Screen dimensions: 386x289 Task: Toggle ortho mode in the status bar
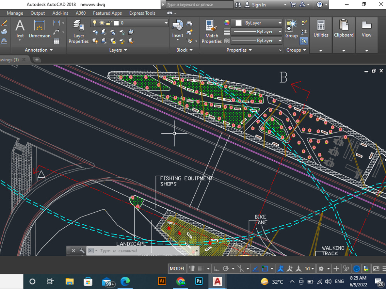tap(217, 269)
